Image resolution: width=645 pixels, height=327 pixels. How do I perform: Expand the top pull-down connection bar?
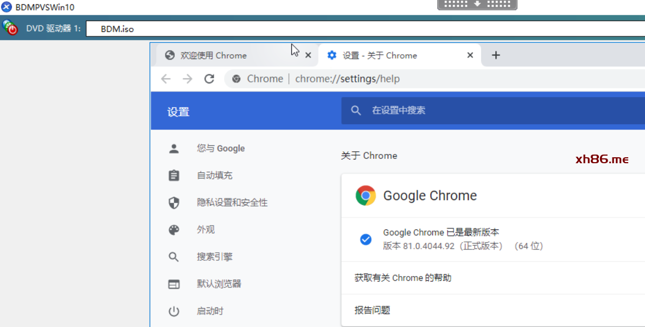(477, 4)
